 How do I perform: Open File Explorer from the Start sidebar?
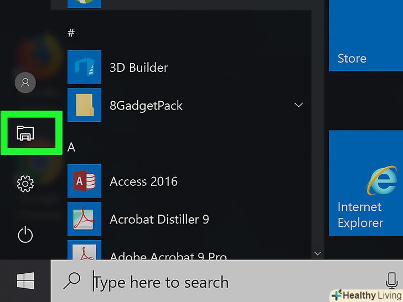pos(25,133)
